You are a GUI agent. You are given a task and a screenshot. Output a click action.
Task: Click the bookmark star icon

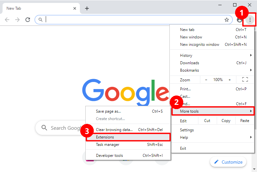coord(226,20)
